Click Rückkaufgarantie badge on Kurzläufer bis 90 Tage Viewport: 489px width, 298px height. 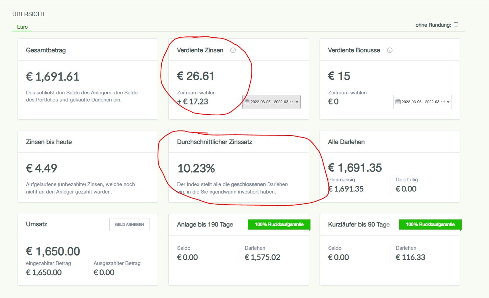click(430, 225)
